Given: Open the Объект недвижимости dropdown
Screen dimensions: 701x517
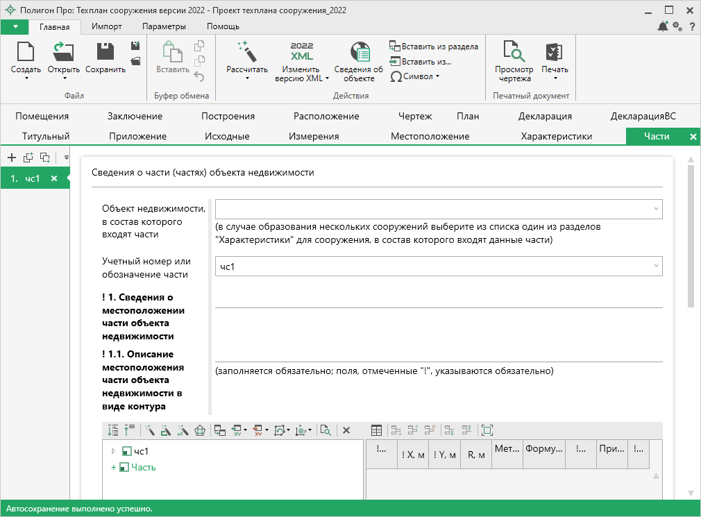Looking at the screenshot, I should [655, 209].
